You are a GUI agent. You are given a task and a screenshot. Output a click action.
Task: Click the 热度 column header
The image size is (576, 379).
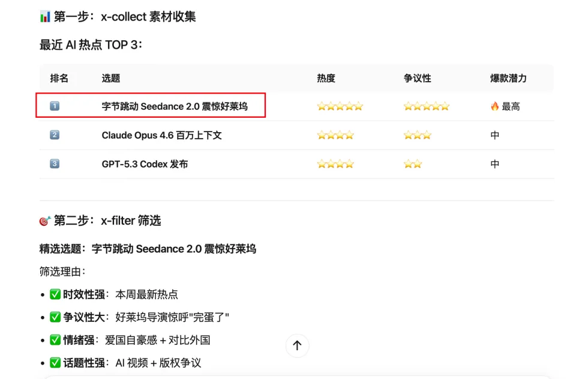[326, 78]
